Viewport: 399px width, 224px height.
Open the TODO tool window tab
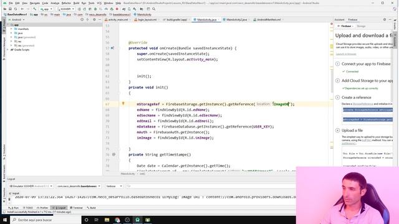click(28, 208)
